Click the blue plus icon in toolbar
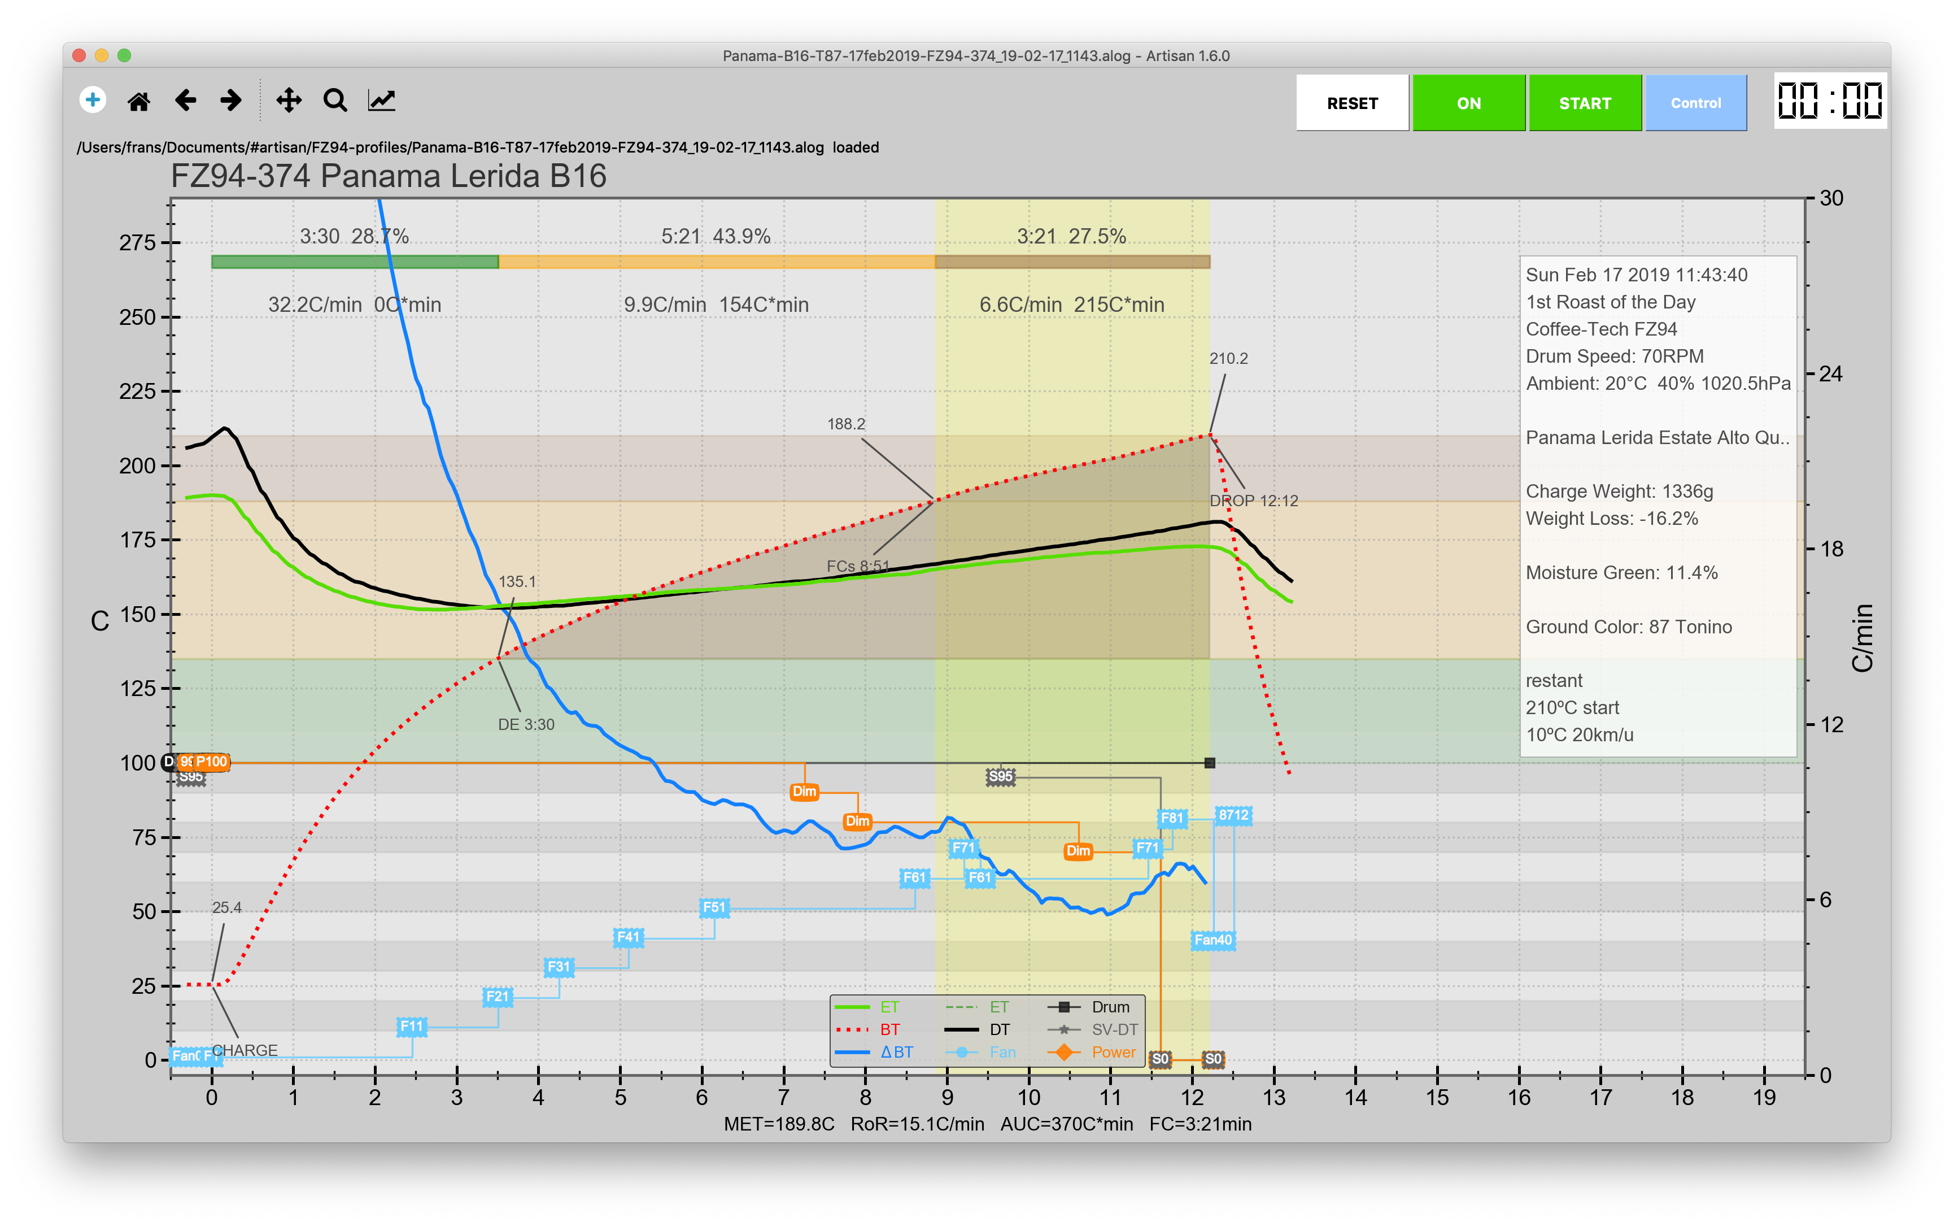Viewport: 1954px width, 1226px height. (93, 101)
